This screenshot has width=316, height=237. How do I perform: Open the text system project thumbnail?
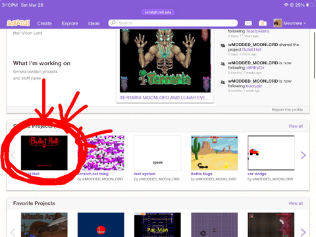(x=157, y=153)
